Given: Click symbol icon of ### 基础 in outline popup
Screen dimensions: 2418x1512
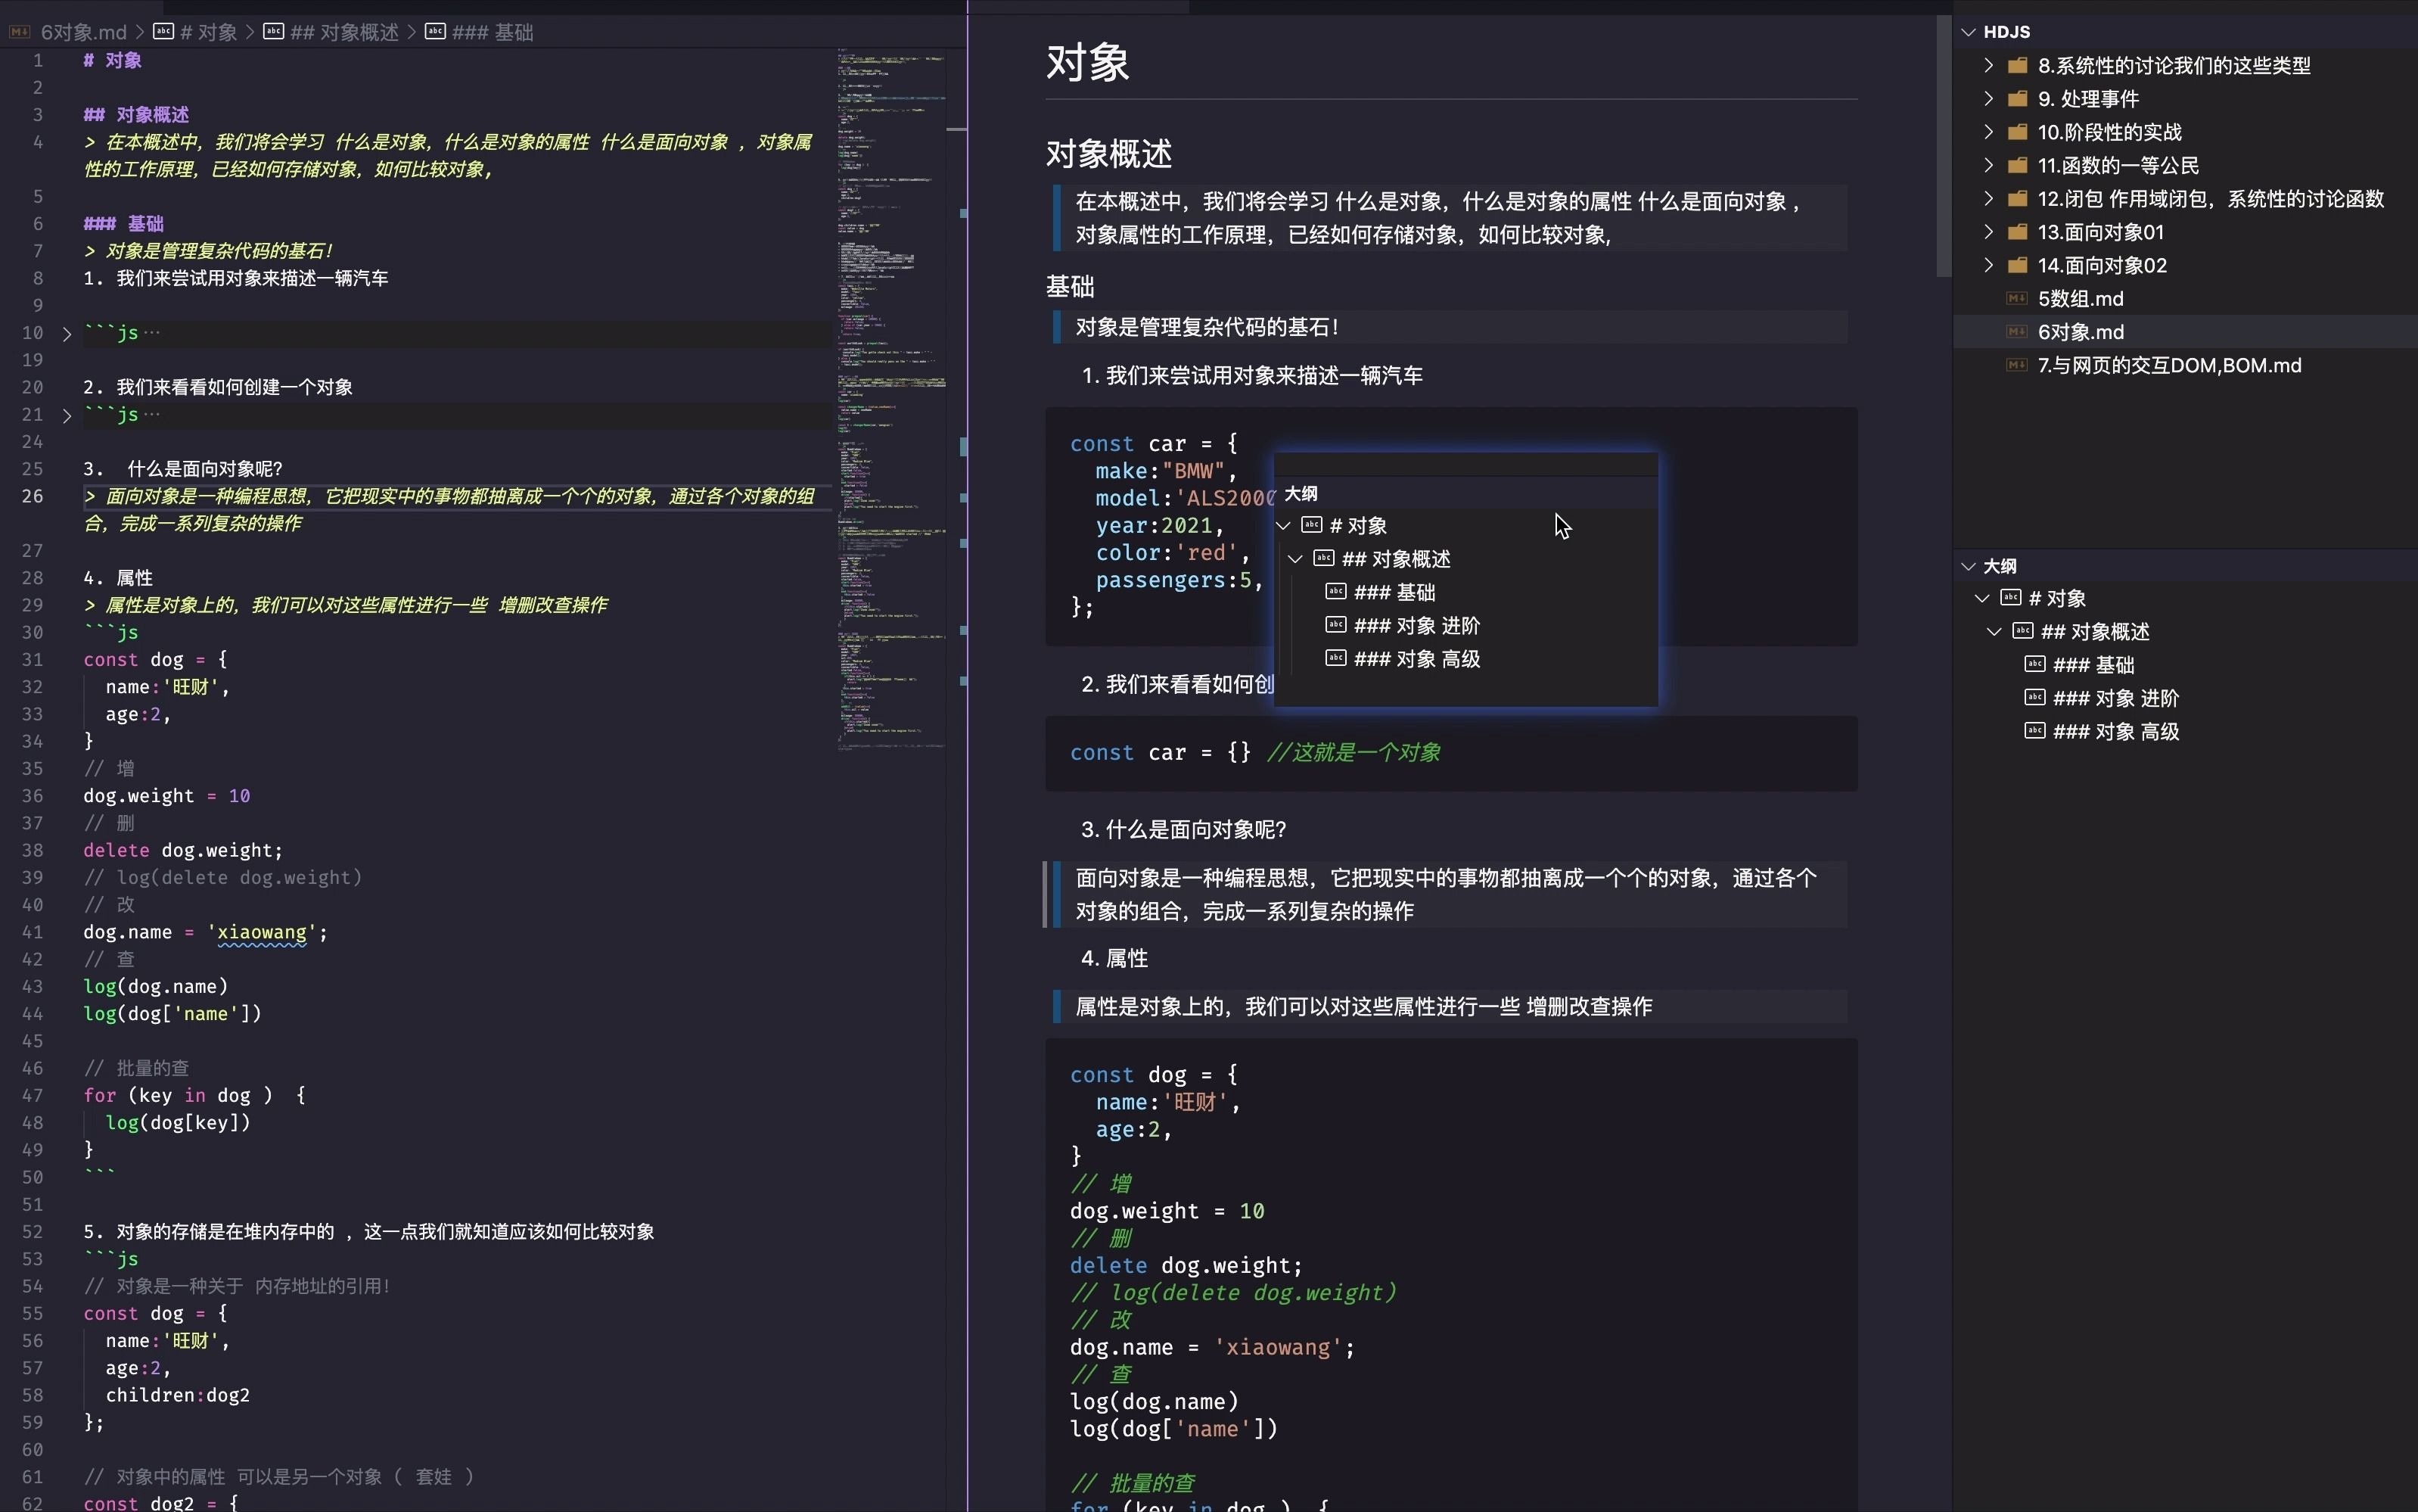Looking at the screenshot, I should [1336, 591].
